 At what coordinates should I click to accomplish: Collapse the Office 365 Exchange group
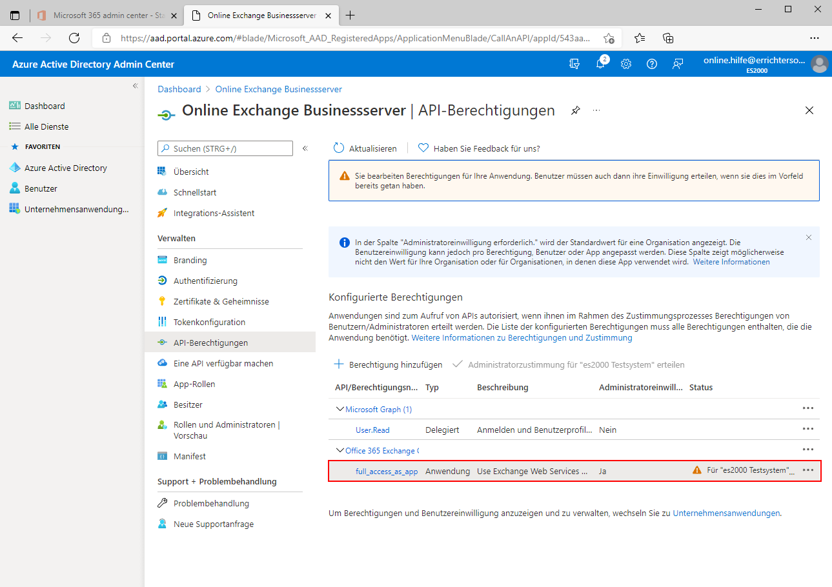click(x=340, y=450)
